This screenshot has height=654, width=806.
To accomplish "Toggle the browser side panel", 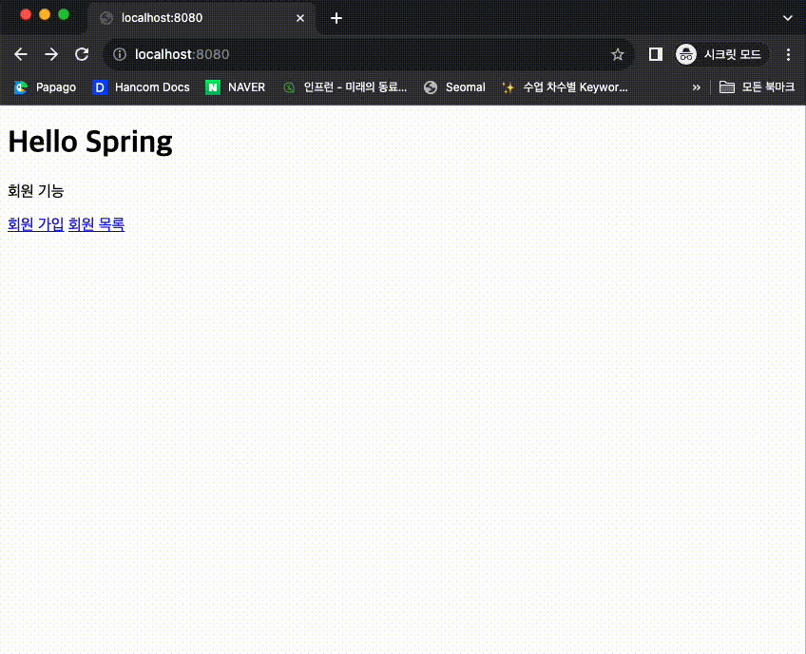I will [655, 54].
